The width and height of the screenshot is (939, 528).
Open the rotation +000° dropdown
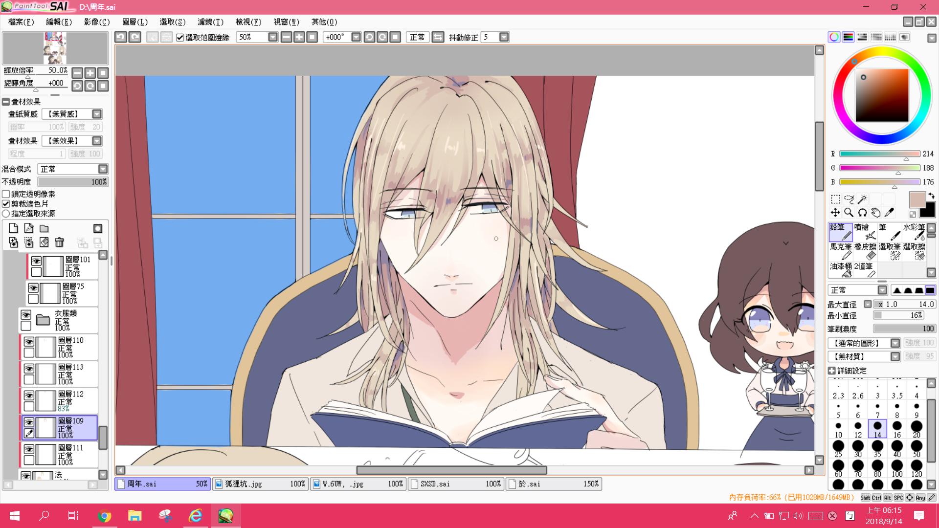356,37
